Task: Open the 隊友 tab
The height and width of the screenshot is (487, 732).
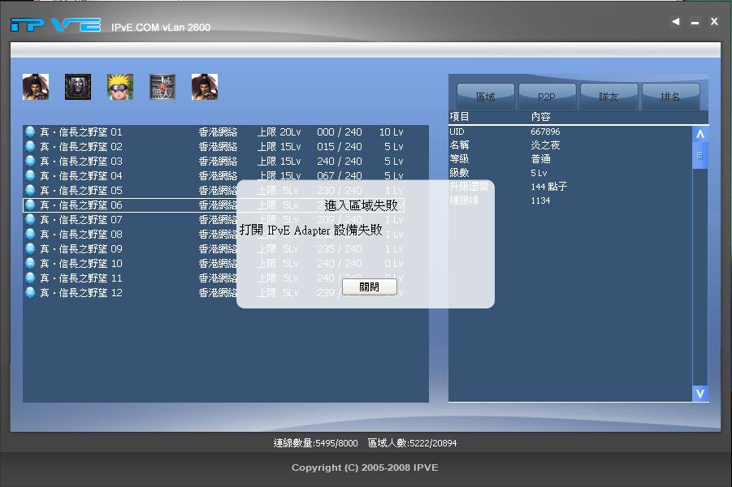Action: [x=609, y=97]
